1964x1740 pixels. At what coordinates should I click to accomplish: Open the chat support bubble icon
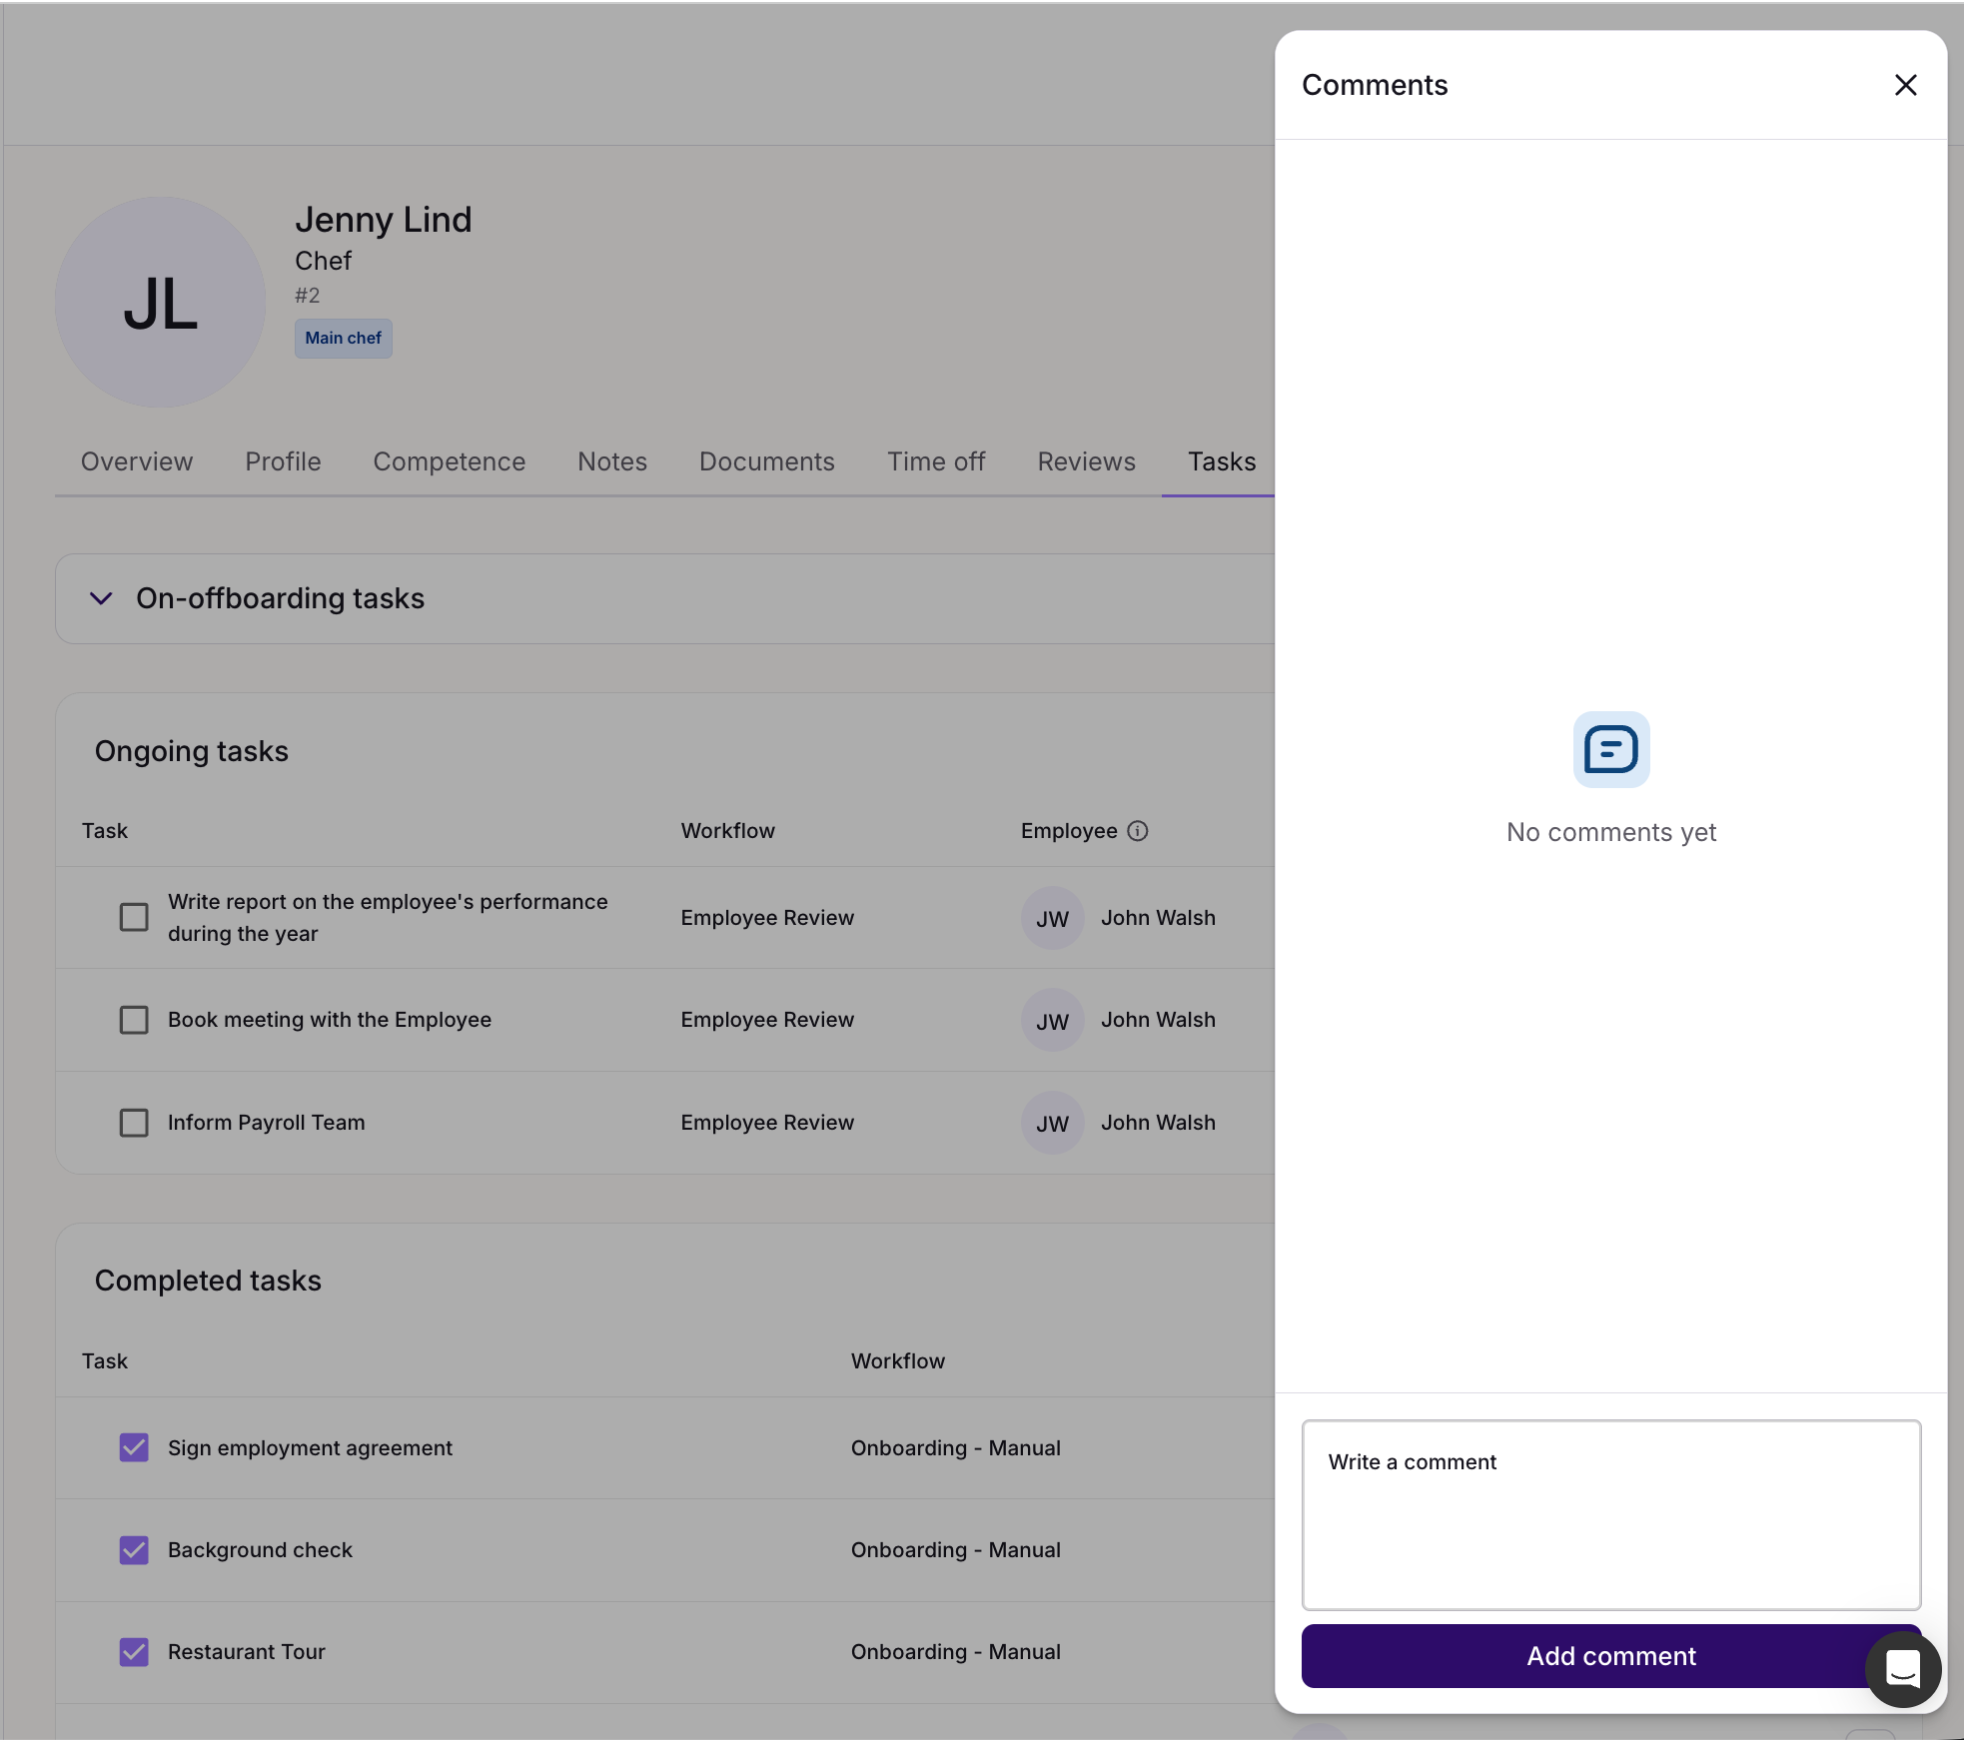[1902, 1668]
